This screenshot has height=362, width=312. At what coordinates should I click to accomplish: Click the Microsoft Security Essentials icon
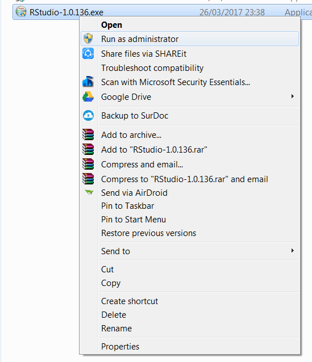point(88,82)
